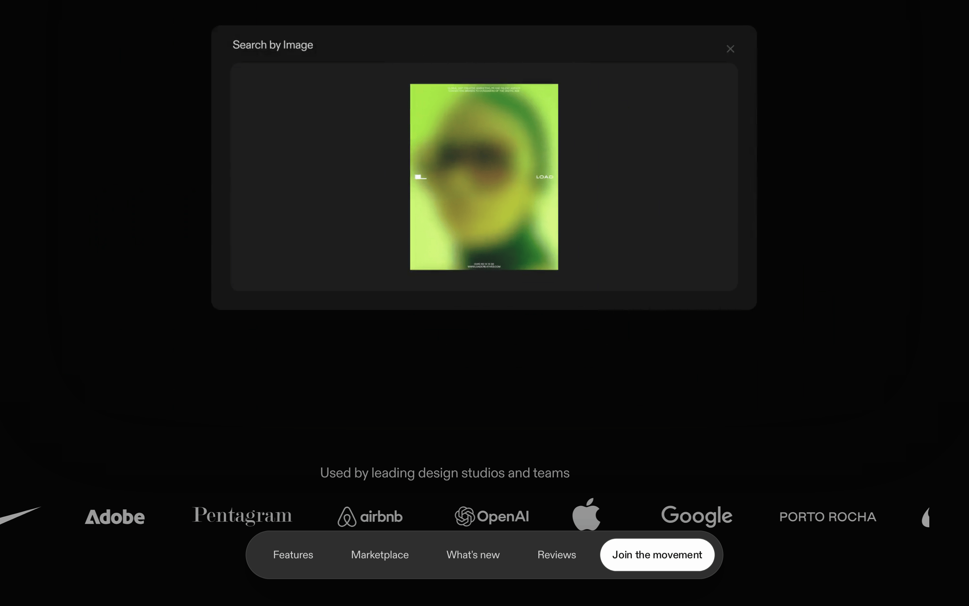Click the Join the movement button

pyautogui.click(x=657, y=555)
